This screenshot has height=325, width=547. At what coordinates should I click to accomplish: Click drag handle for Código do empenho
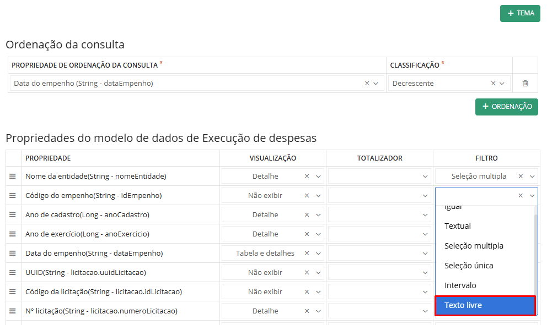click(x=13, y=196)
